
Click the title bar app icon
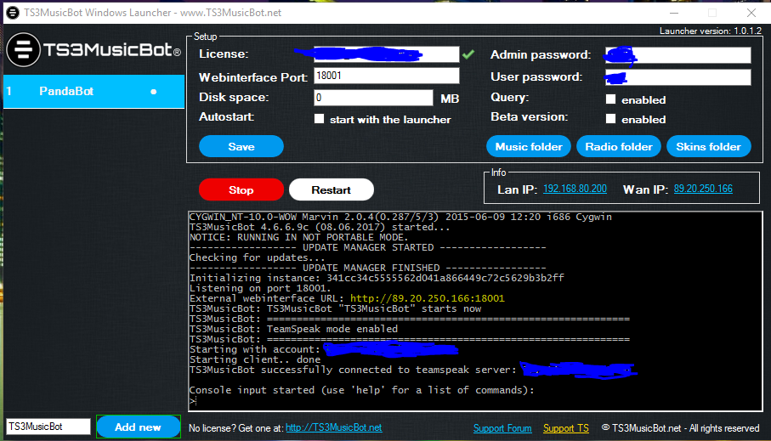coord(13,13)
